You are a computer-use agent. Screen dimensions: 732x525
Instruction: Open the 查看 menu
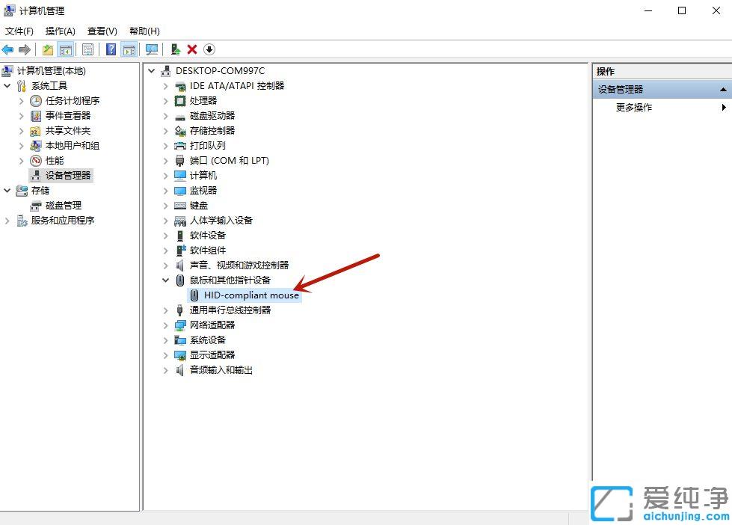[x=102, y=31]
